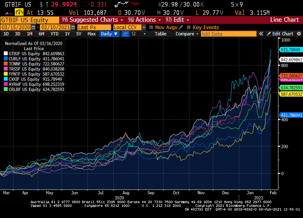Click the purple TRSSF legend color swatch
Screen dimensions: 303x218
click(x=6, y=69)
